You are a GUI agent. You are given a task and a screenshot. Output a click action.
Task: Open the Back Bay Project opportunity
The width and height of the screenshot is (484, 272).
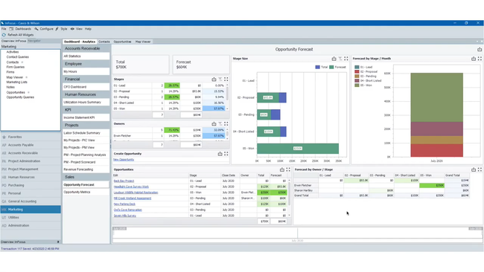(x=124, y=181)
